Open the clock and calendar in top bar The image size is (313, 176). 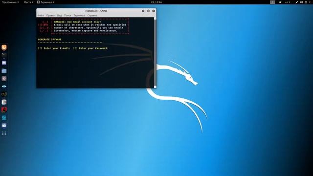(156, 2)
